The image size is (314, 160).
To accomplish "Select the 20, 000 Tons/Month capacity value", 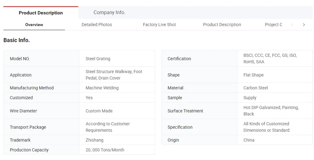I will coord(105,150).
